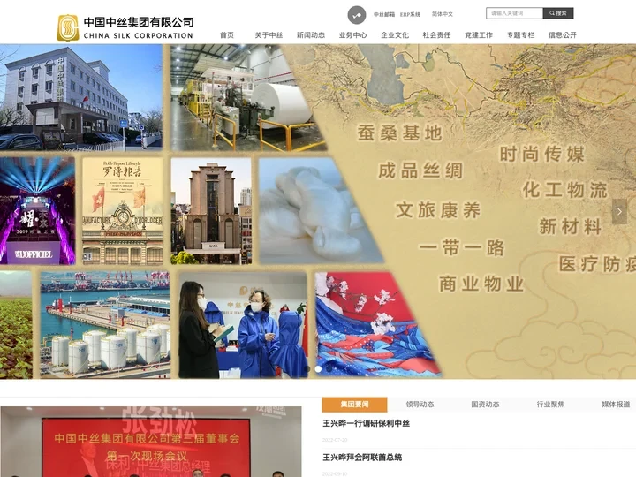Viewport: 636px width, 477px height.
Task: Click the China Silk Corporation logo
Action: pos(125,27)
